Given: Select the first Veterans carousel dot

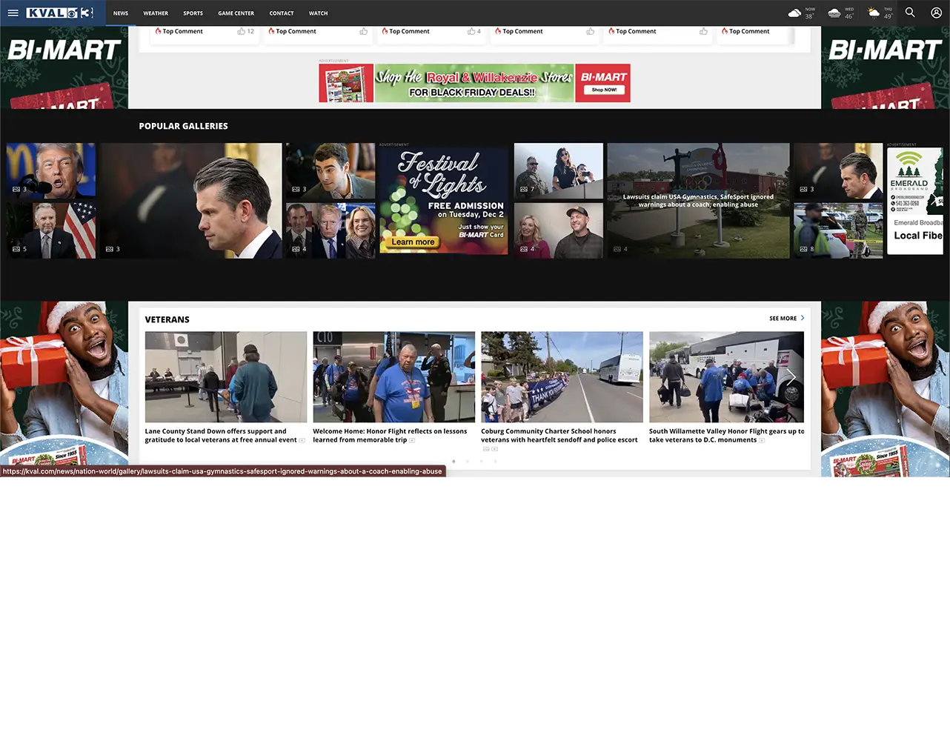Looking at the screenshot, I should tap(454, 461).
